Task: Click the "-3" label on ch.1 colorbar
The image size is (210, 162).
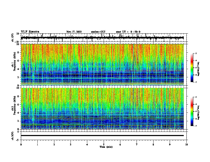Action: pyautogui.click(x=195, y=53)
